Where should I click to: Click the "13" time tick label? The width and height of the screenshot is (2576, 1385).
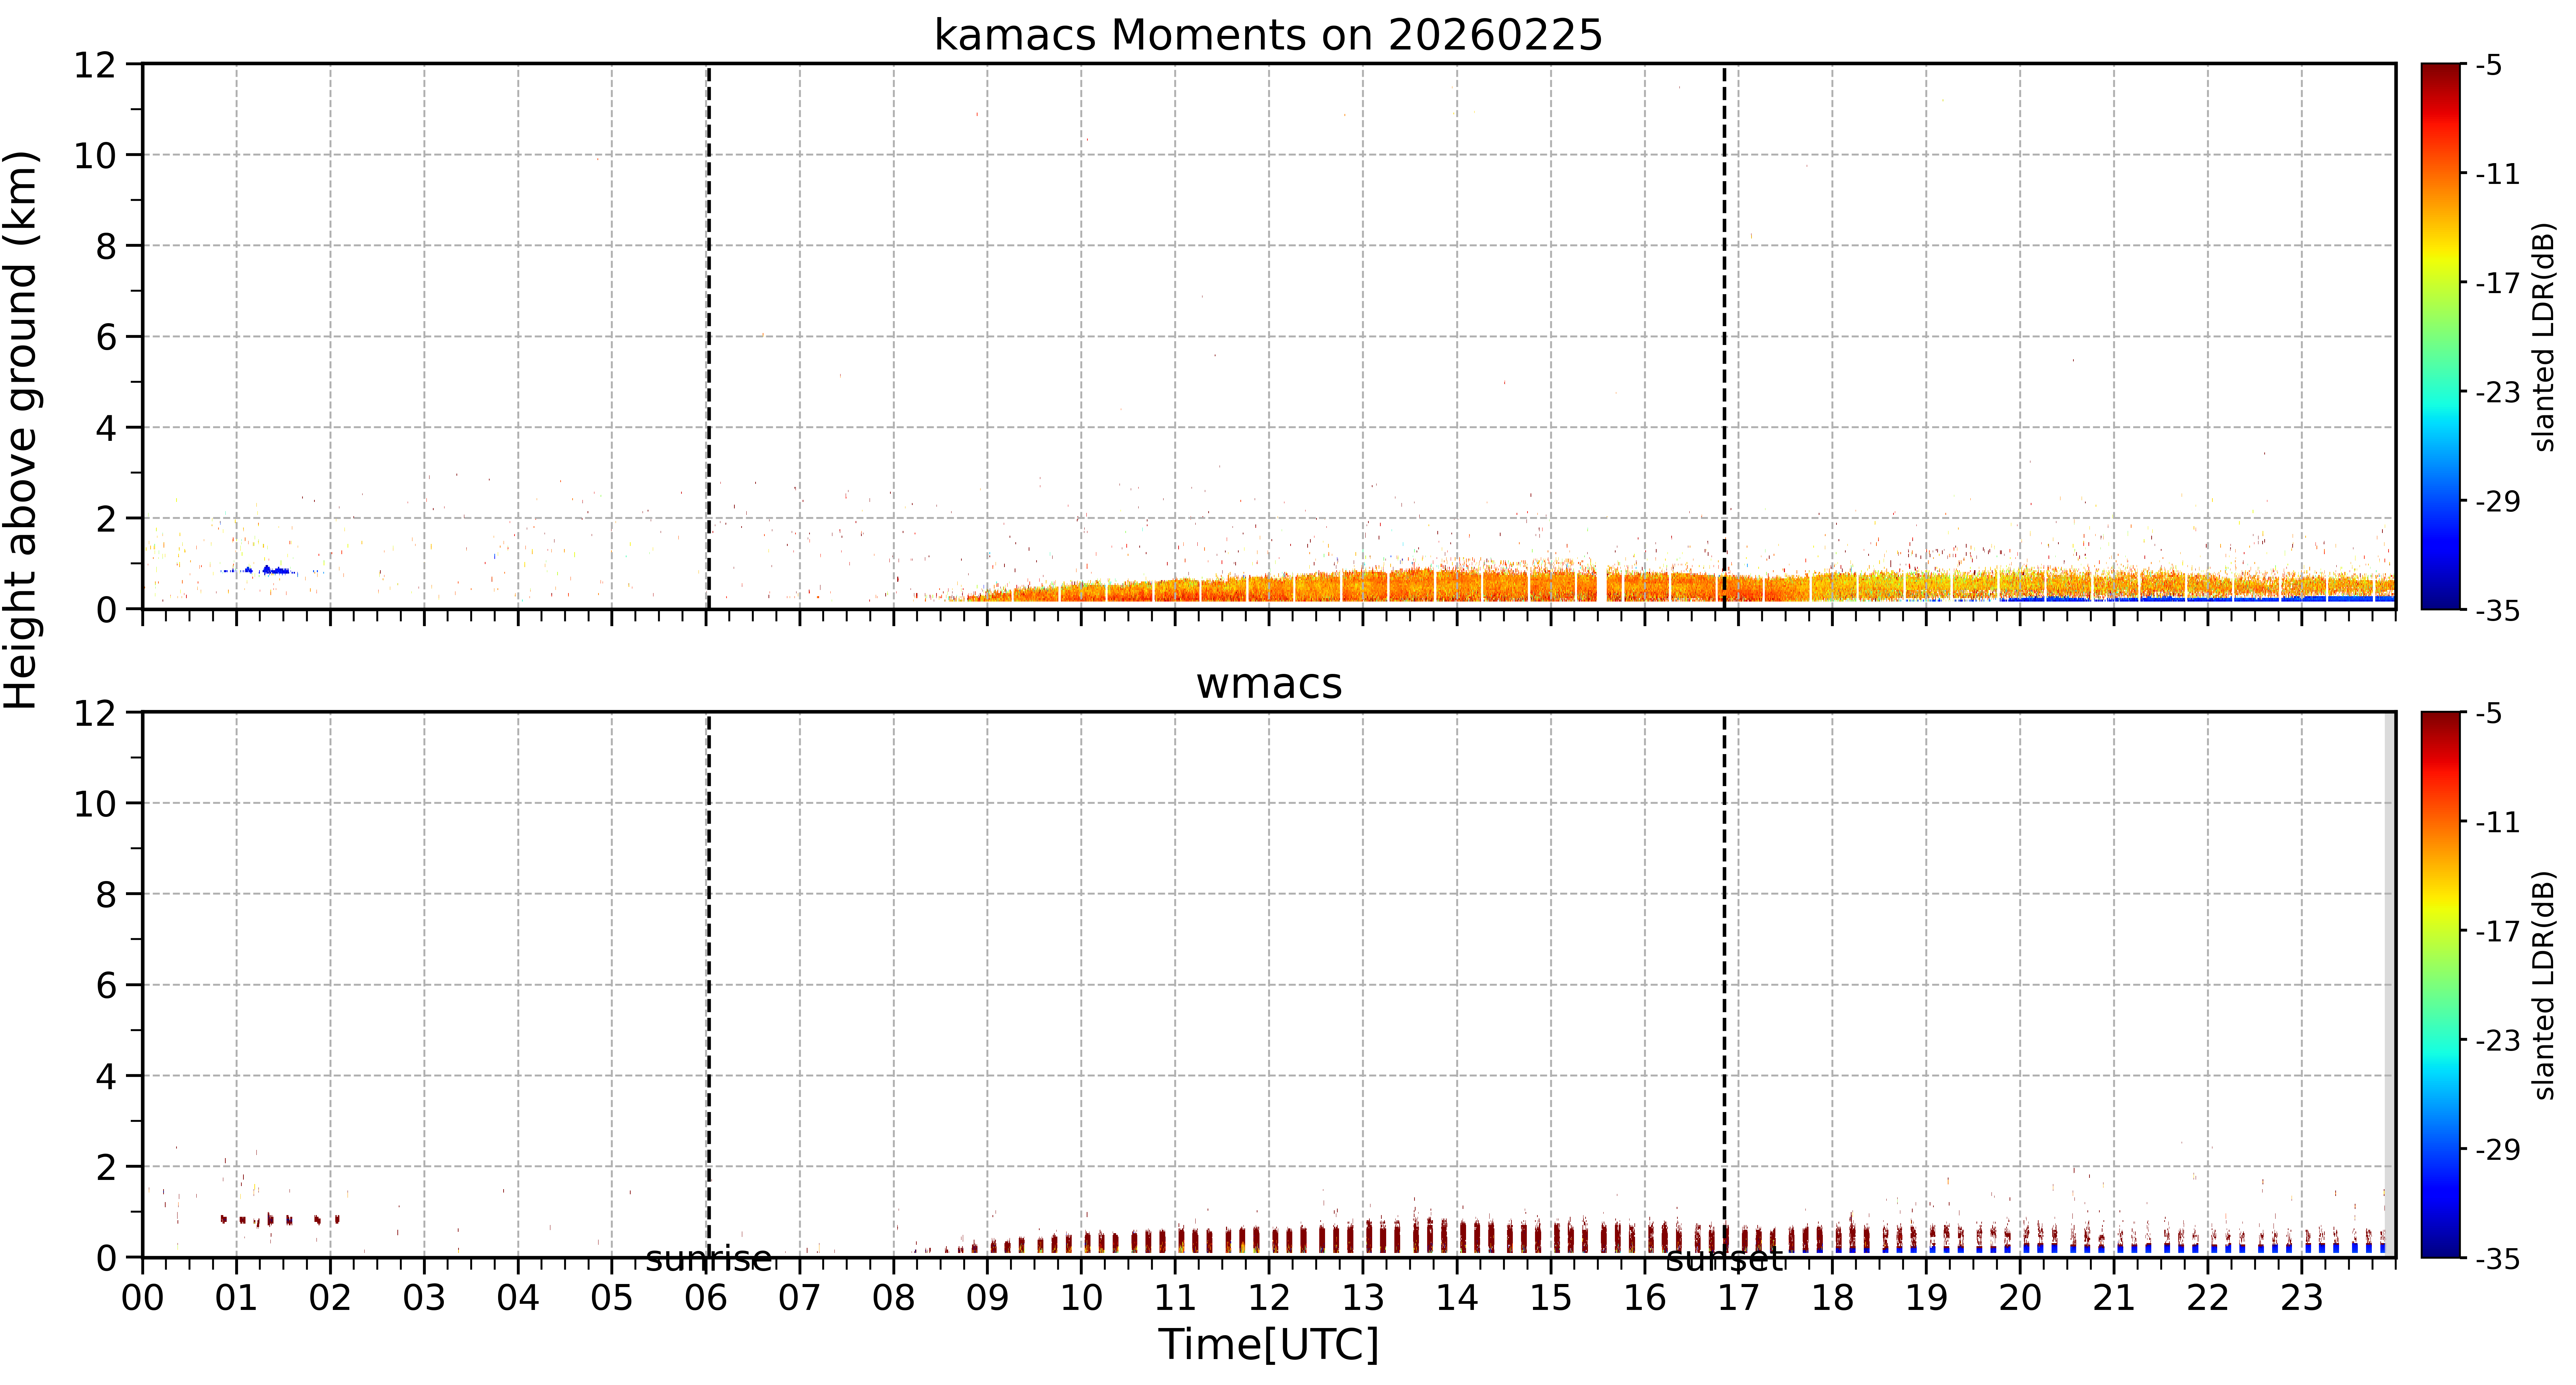coord(1363,1298)
